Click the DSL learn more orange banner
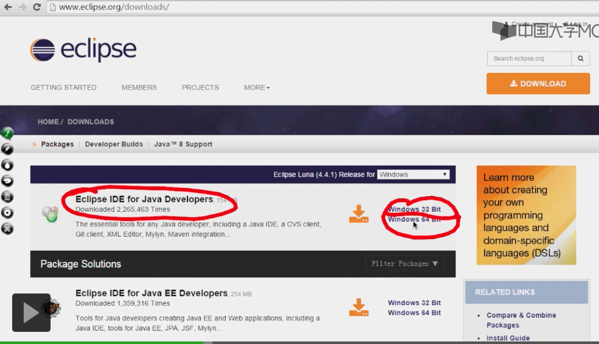The height and width of the screenshot is (344, 599). pyautogui.click(x=526, y=215)
